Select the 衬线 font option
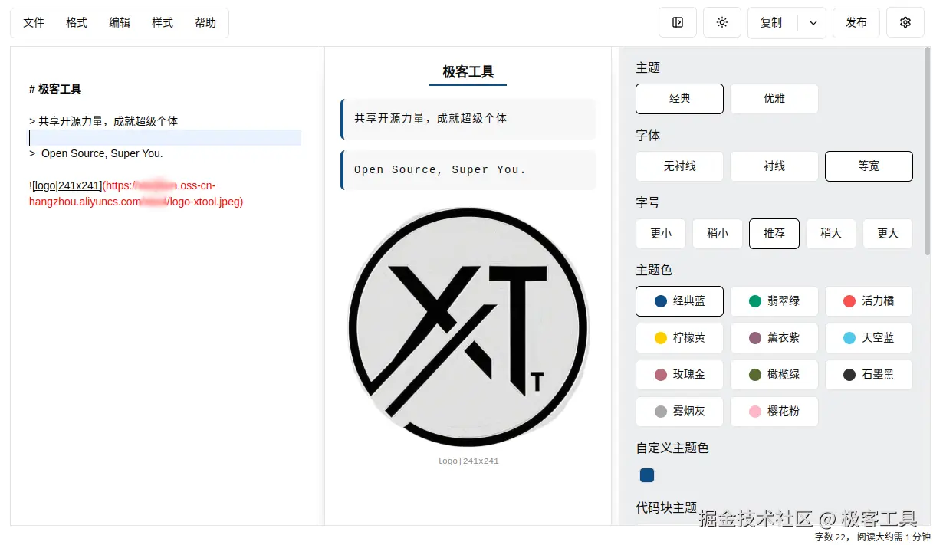The height and width of the screenshot is (545, 933). tap(774, 166)
